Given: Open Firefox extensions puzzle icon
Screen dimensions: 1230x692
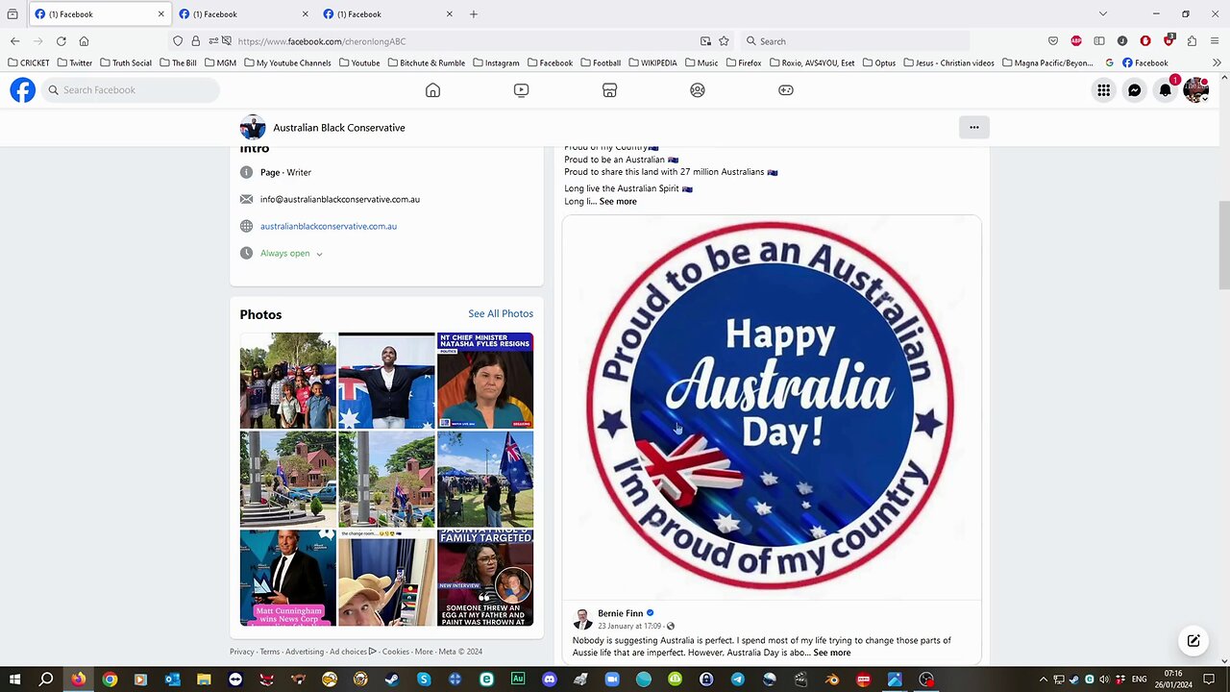Looking at the screenshot, I should pyautogui.click(x=1192, y=41).
